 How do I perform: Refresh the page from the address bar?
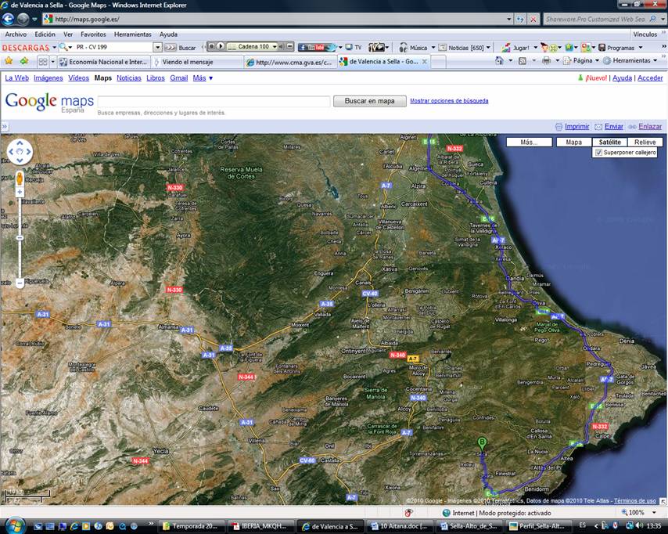coord(520,20)
